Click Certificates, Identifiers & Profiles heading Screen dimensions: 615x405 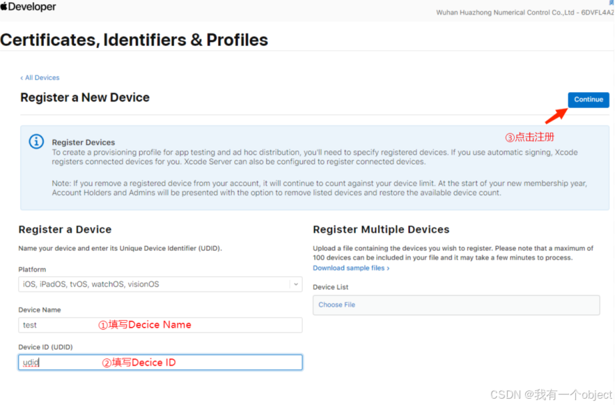tap(134, 40)
